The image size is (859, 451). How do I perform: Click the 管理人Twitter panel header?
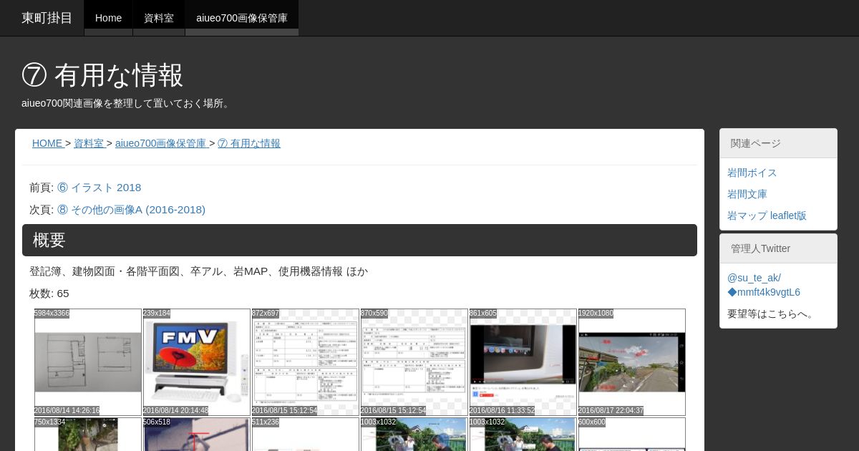pos(778,248)
